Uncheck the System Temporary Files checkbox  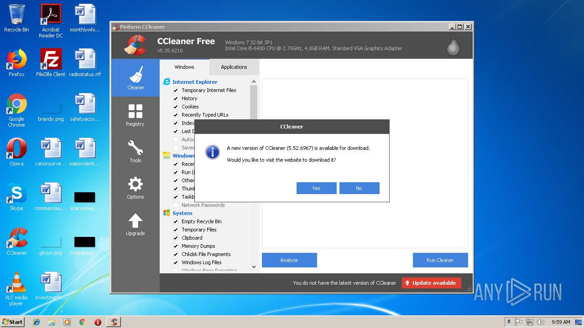click(176, 230)
